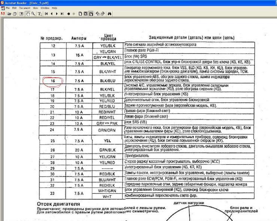Open the File menu
The width and height of the screenshot is (277, 221).
(x=8, y=8)
